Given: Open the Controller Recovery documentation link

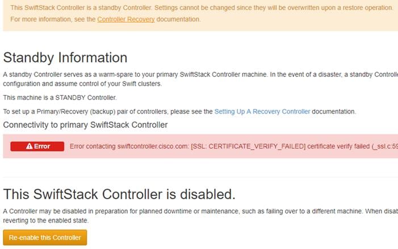Looking at the screenshot, I should coord(126,19).
